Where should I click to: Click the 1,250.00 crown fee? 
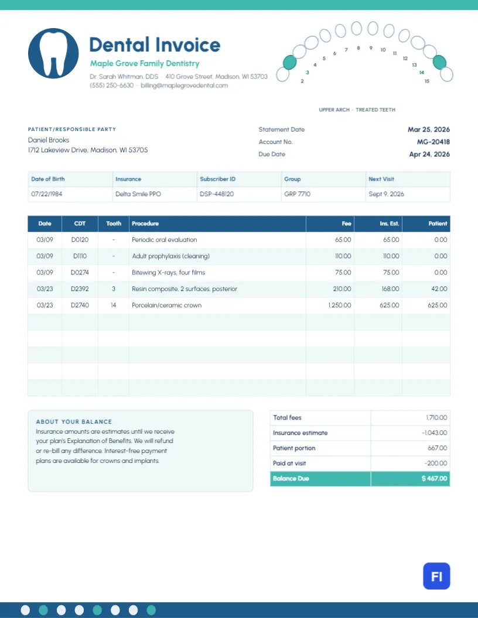pyautogui.click(x=340, y=305)
